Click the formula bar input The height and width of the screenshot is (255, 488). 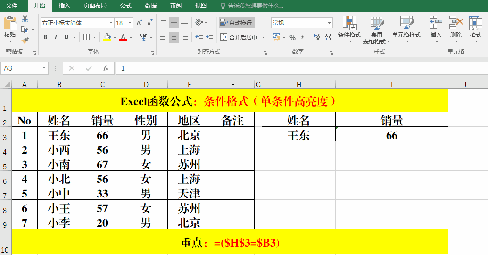pos(302,68)
